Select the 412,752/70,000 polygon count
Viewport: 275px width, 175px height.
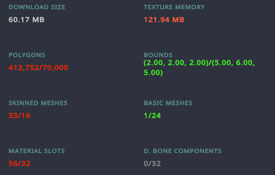[x=38, y=68]
